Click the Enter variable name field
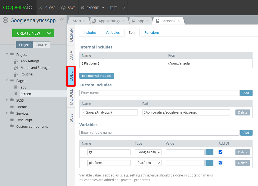 coord(159,133)
